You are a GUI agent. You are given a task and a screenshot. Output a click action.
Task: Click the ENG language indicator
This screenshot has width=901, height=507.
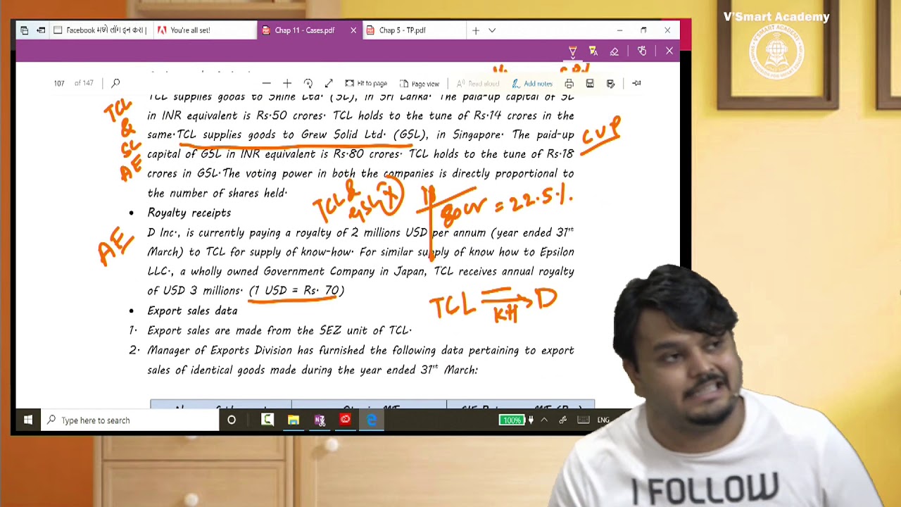[x=603, y=420]
